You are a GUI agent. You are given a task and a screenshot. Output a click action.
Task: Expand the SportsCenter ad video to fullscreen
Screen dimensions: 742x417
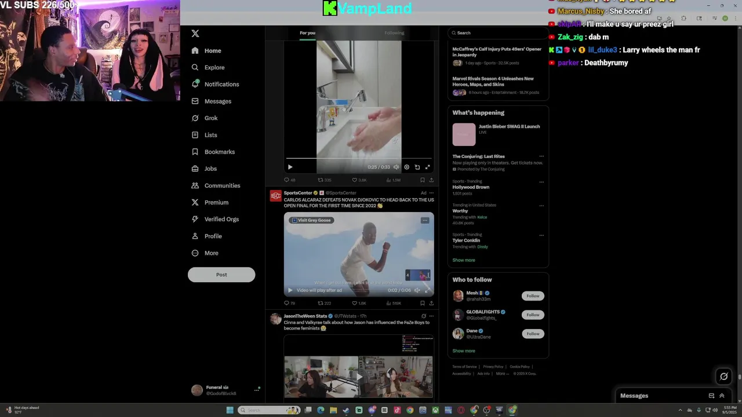click(427, 290)
